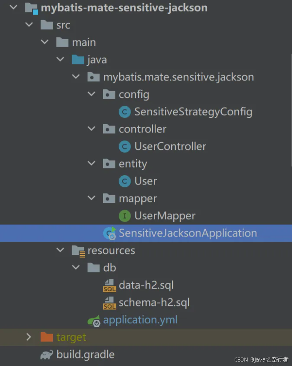Collapse the mybatis-mate-sensitive-jackson module node
Viewport: 292px width, 366px height.
click(x=13, y=8)
